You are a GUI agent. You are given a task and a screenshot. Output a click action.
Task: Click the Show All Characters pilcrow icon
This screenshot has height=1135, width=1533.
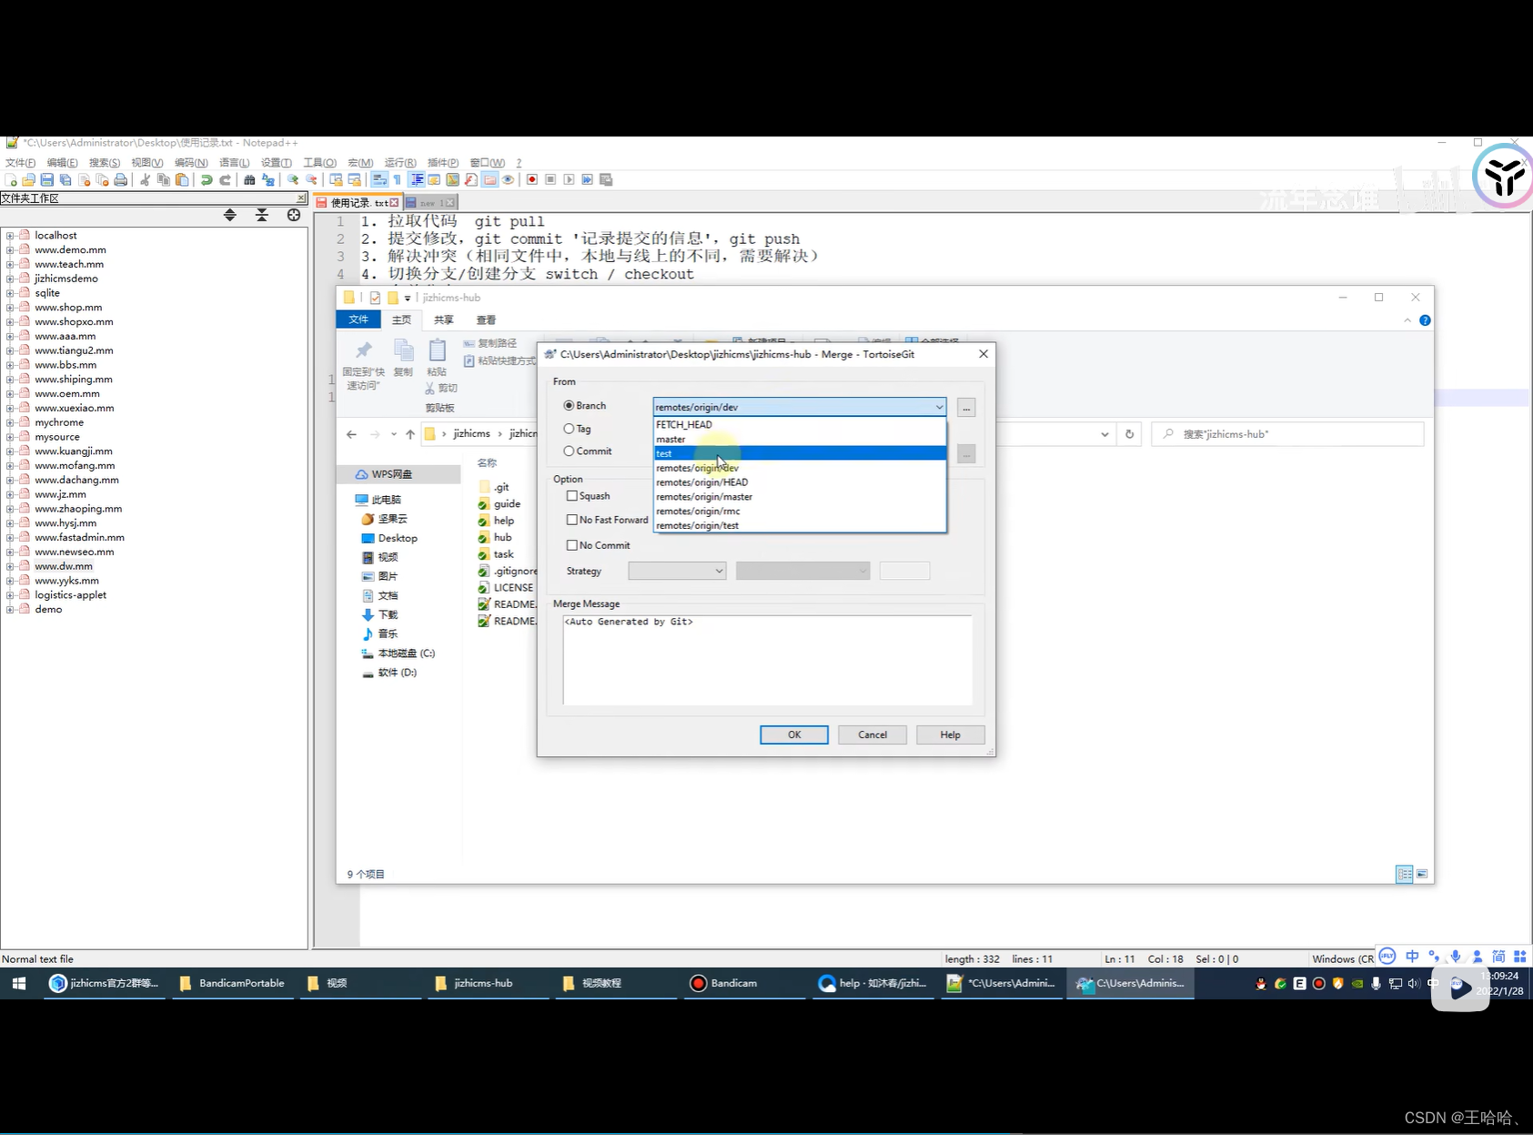coord(398,180)
